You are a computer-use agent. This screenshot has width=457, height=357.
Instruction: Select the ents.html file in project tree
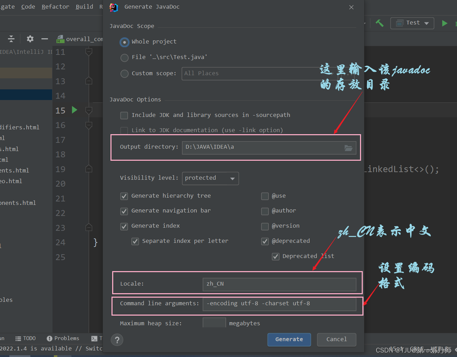[x=14, y=170]
